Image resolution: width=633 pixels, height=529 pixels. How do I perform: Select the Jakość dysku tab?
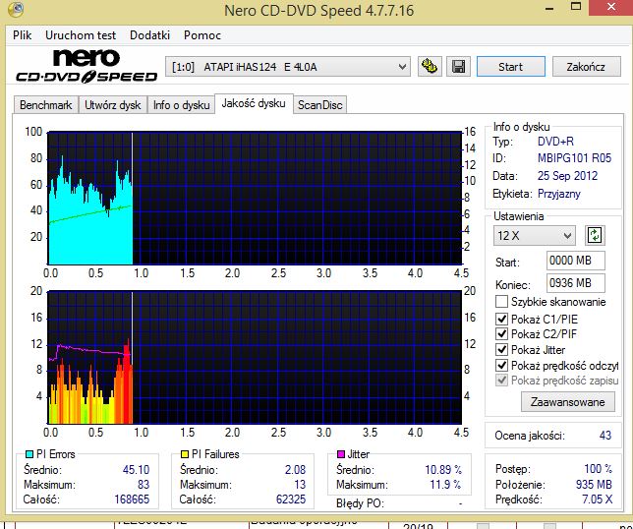point(254,104)
